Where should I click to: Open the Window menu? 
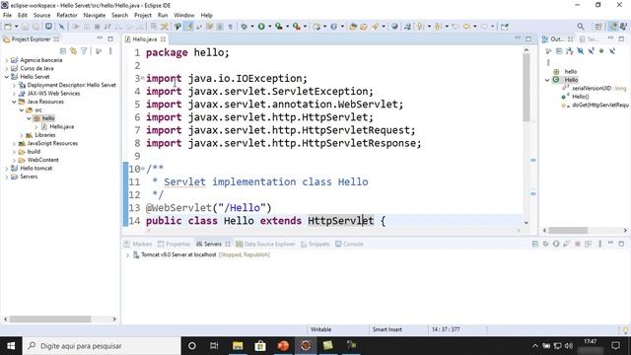pyautogui.click(x=184, y=16)
